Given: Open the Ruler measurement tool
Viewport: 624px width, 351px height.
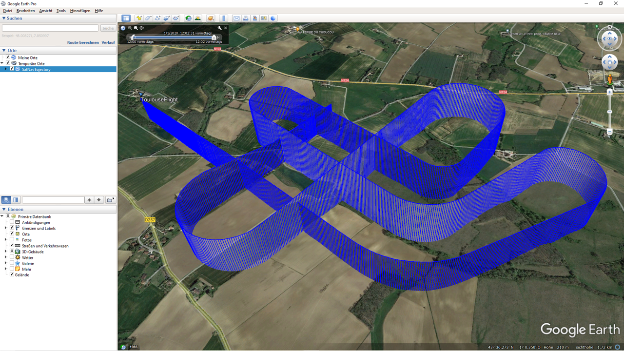Looking at the screenshot, I should pos(224,19).
